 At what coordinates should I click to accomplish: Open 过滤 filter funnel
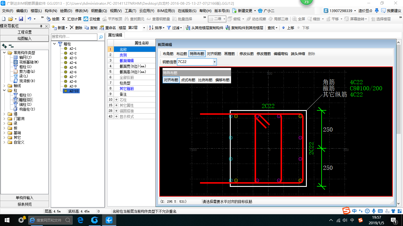point(174,28)
